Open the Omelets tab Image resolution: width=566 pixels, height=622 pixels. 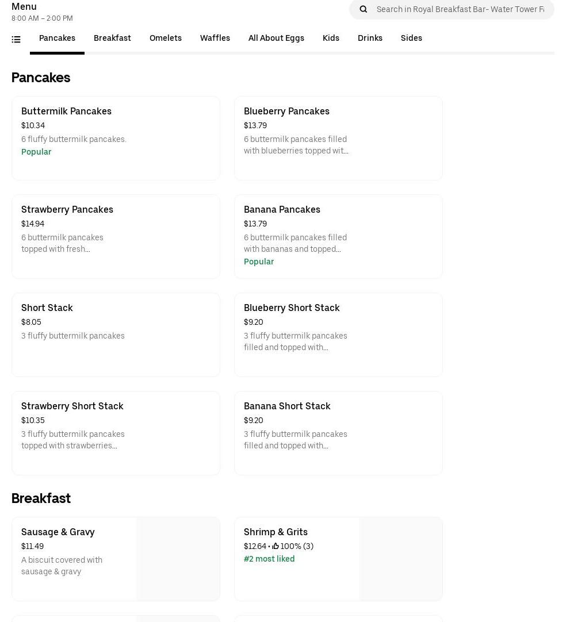tap(166, 39)
